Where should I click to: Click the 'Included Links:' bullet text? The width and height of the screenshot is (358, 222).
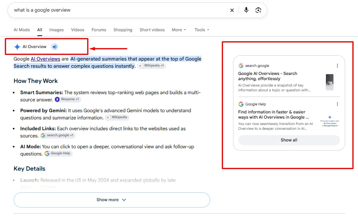point(38,129)
